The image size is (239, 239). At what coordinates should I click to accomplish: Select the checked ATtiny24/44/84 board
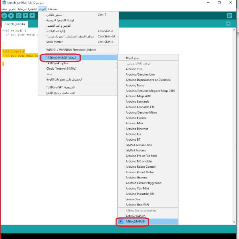(148, 221)
